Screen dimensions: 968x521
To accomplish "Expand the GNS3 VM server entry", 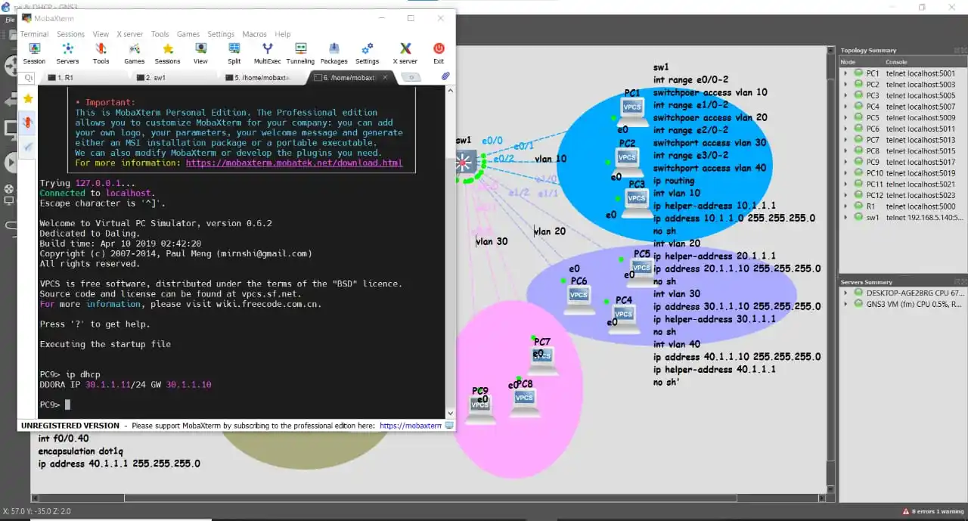I will point(846,304).
